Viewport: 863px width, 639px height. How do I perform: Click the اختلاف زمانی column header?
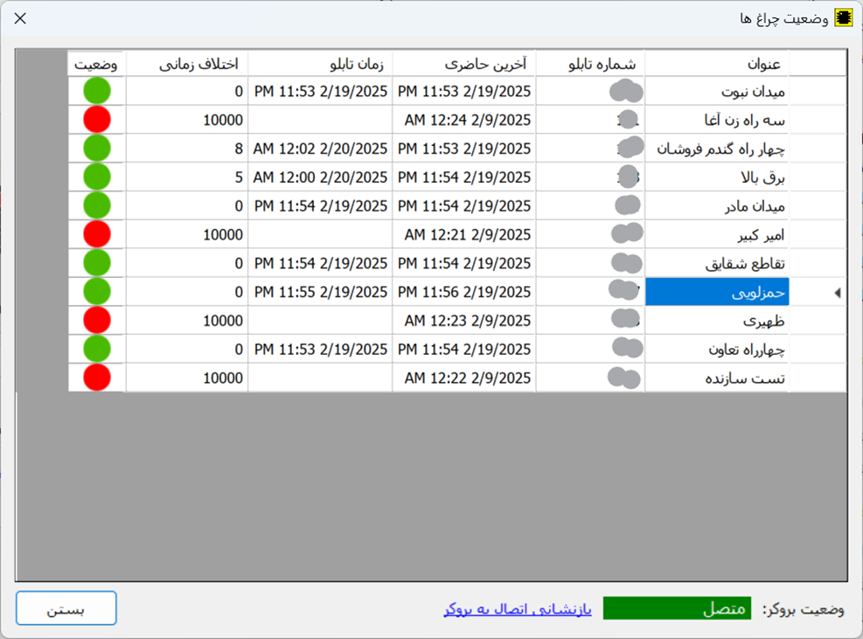[186, 64]
